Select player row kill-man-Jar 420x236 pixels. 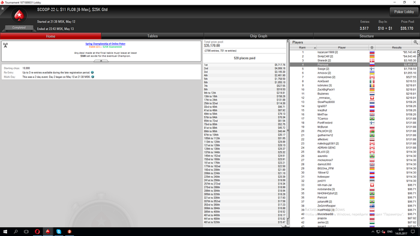(353, 185)
